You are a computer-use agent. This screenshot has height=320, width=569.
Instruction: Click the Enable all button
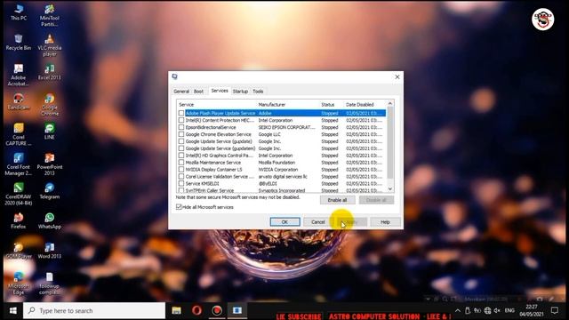pos(337,200)
